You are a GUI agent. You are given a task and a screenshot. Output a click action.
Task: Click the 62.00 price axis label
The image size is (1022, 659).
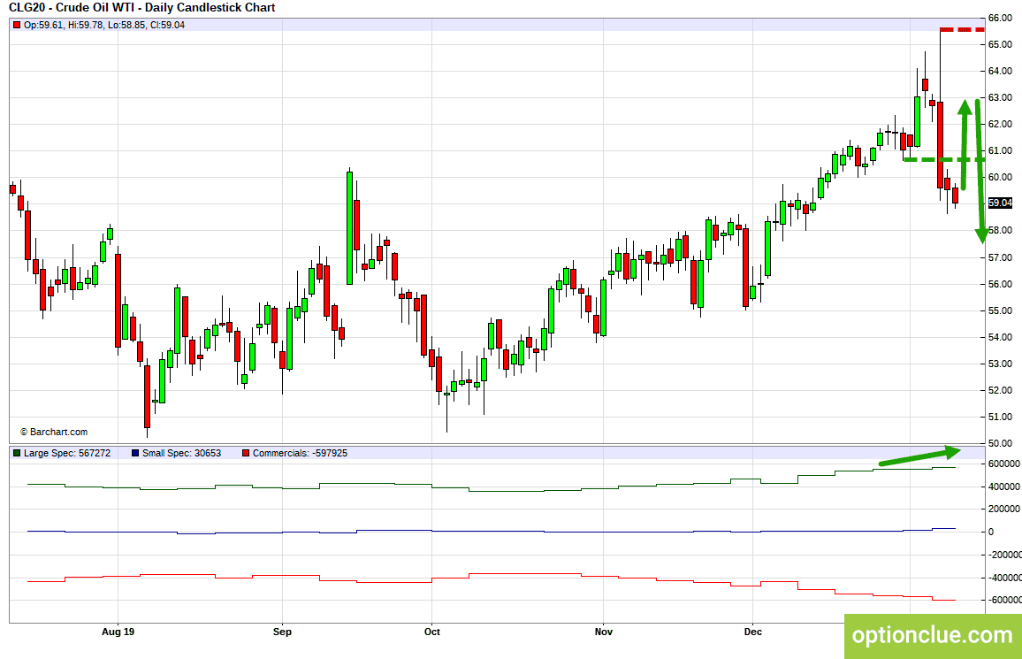pos(1000,125)
